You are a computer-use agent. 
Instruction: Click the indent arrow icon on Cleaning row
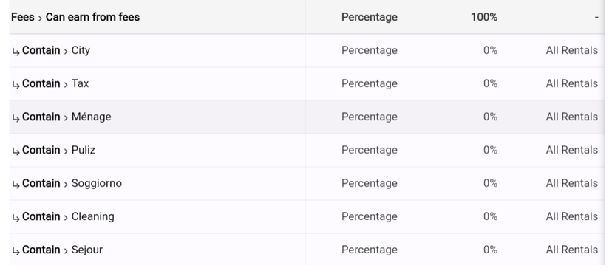[x=16, y=217]
